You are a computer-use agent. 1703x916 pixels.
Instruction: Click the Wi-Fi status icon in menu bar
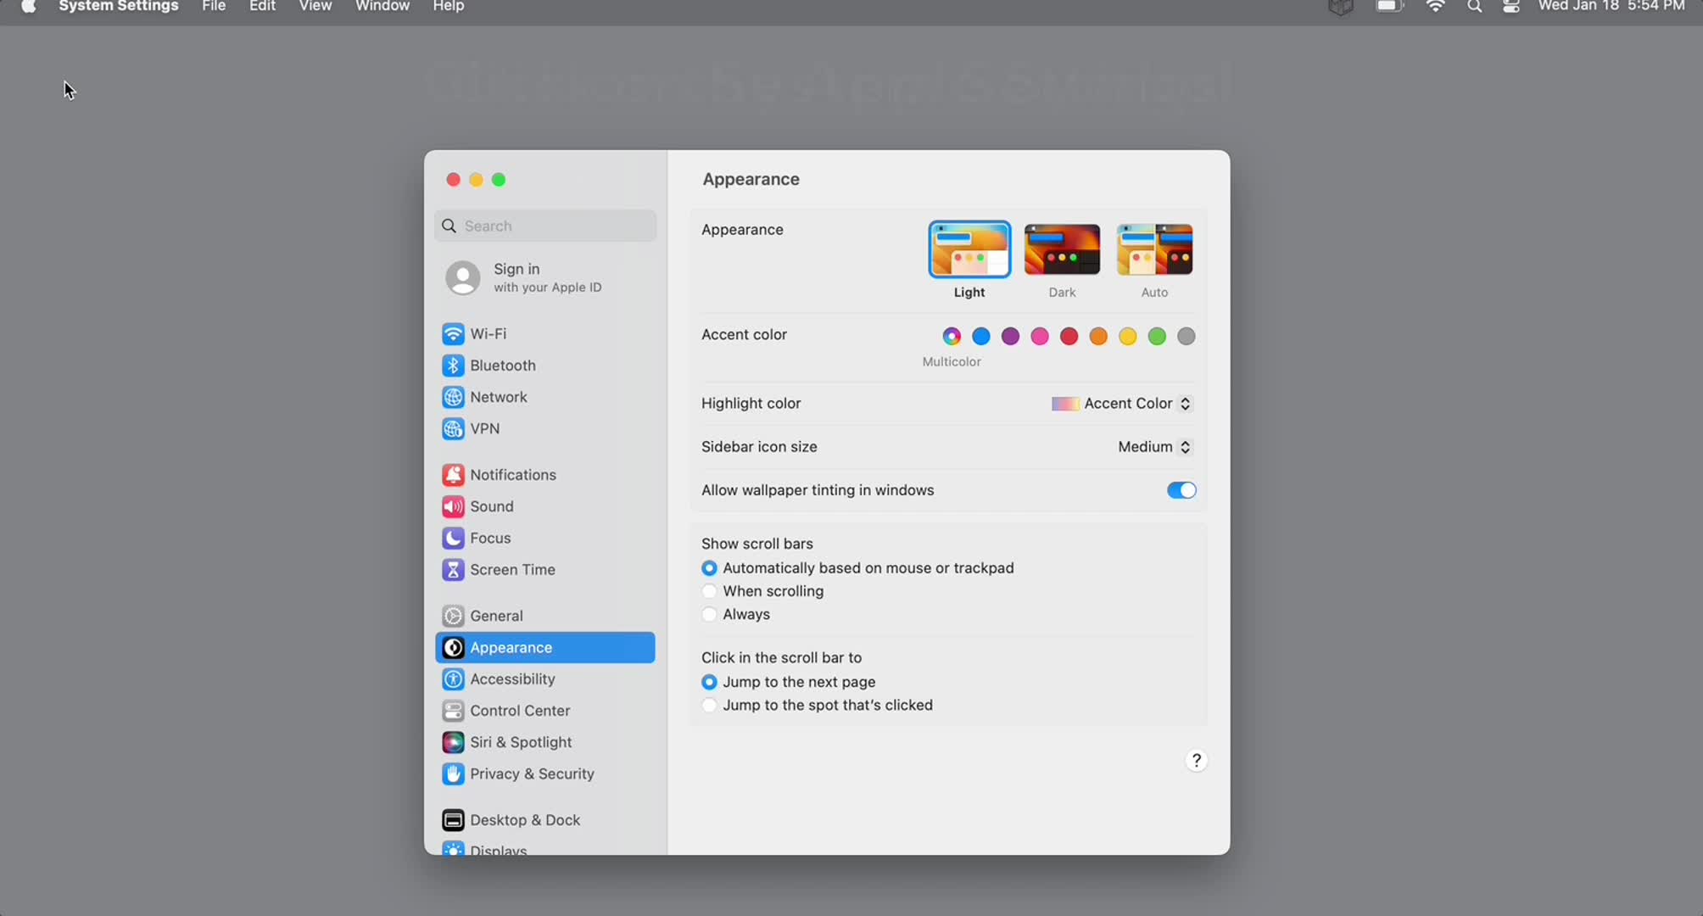(1436, 7)
